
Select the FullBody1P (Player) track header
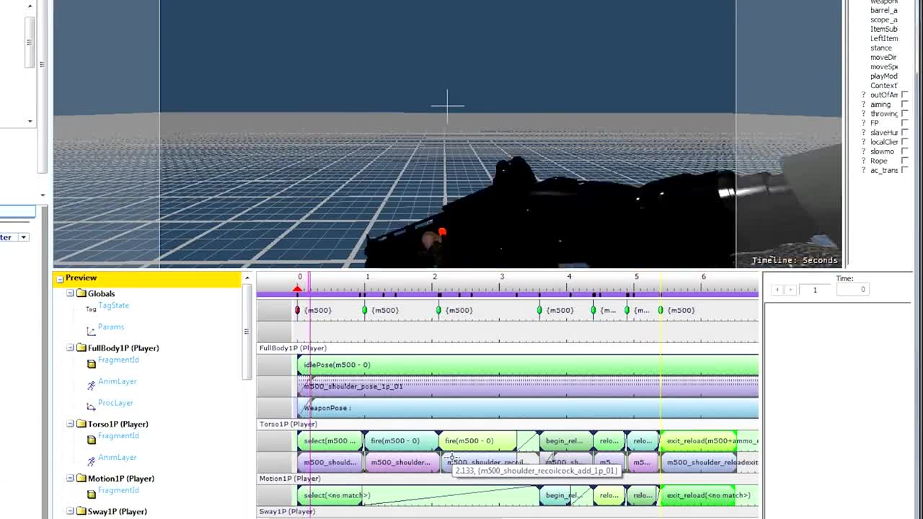(292, 348)
